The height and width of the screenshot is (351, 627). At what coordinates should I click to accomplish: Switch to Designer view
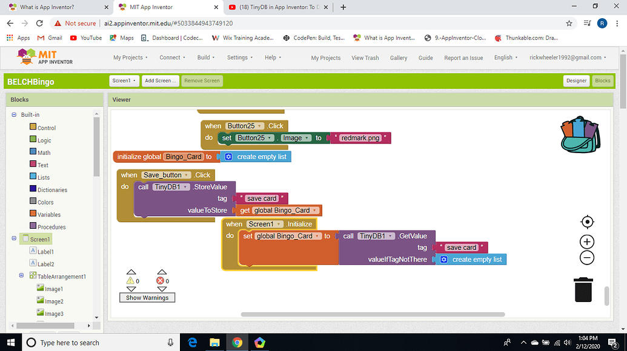(576, 80)
